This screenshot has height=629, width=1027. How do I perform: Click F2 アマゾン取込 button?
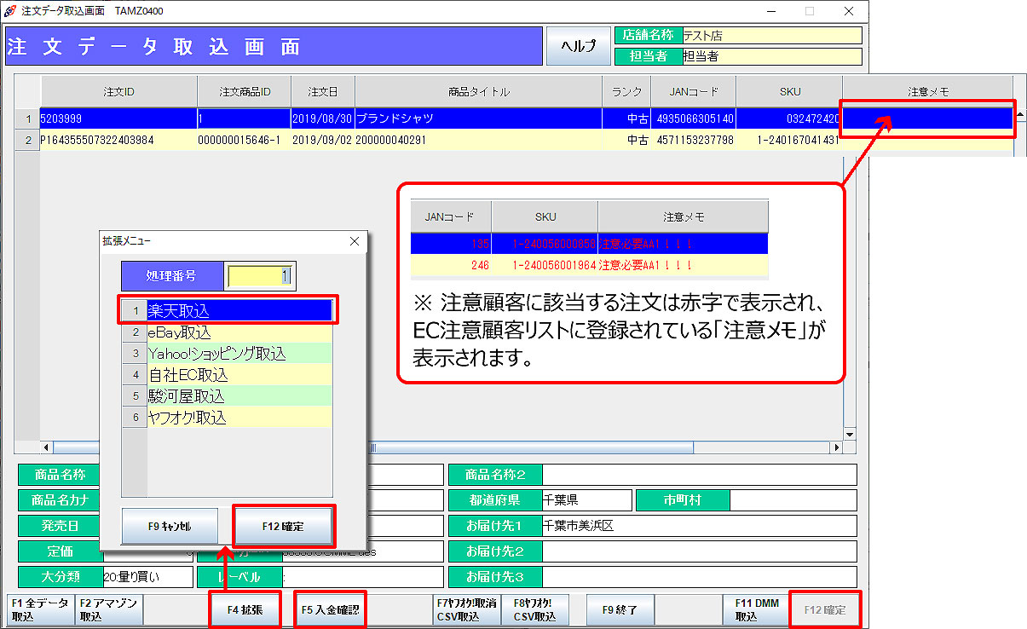(109, 609)
